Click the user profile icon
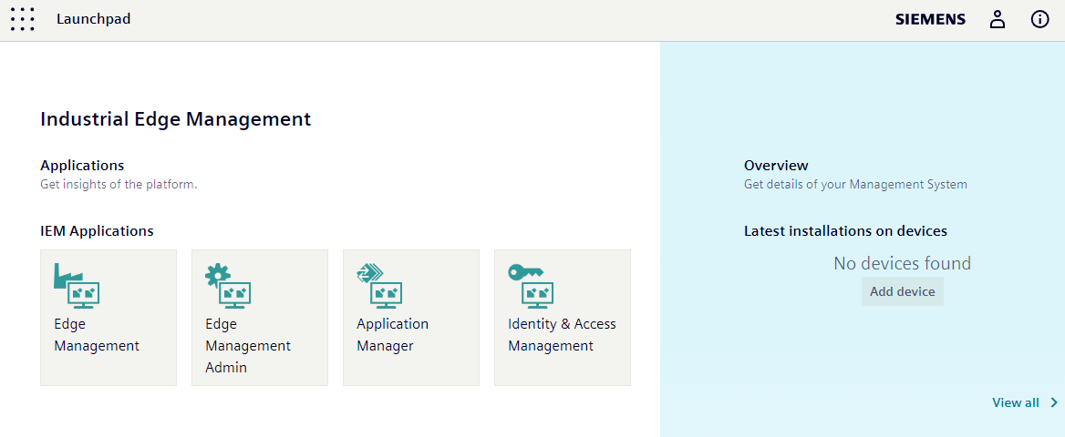 click(998, 19)
